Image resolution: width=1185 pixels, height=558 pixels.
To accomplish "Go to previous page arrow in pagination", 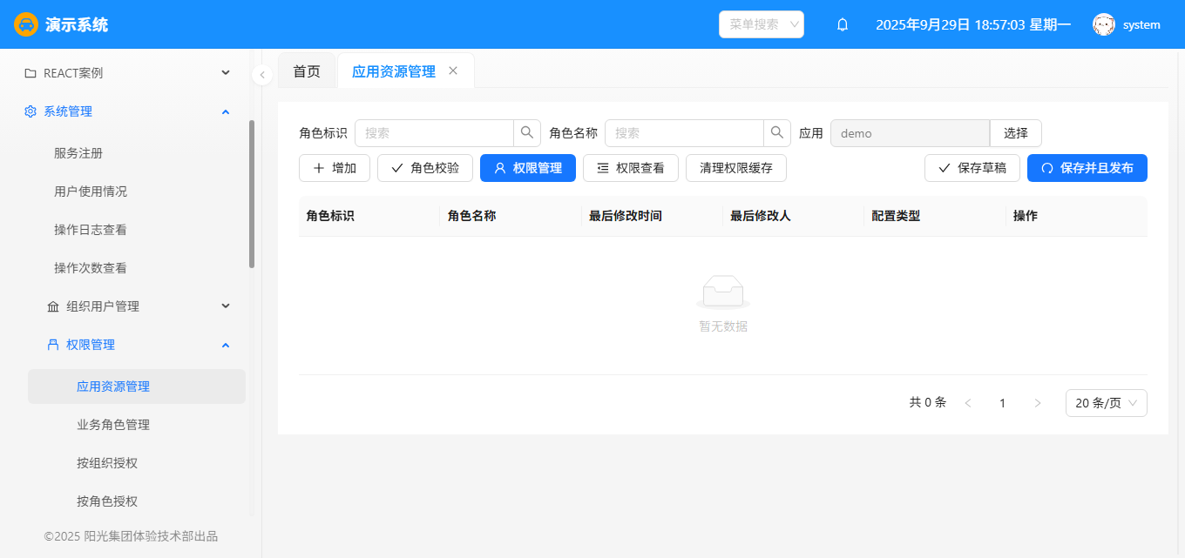I will click(x=967, y=403).
